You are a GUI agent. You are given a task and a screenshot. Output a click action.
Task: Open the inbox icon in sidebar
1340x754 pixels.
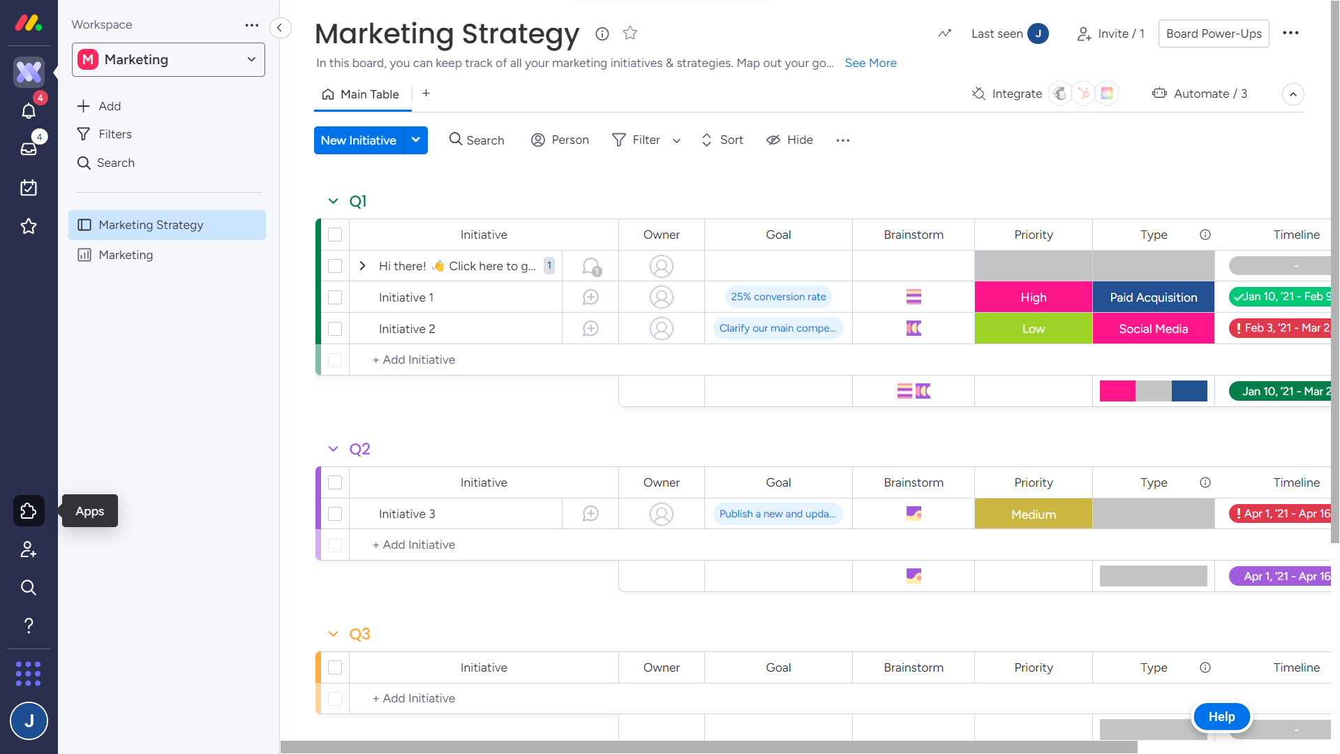[29, 149]
